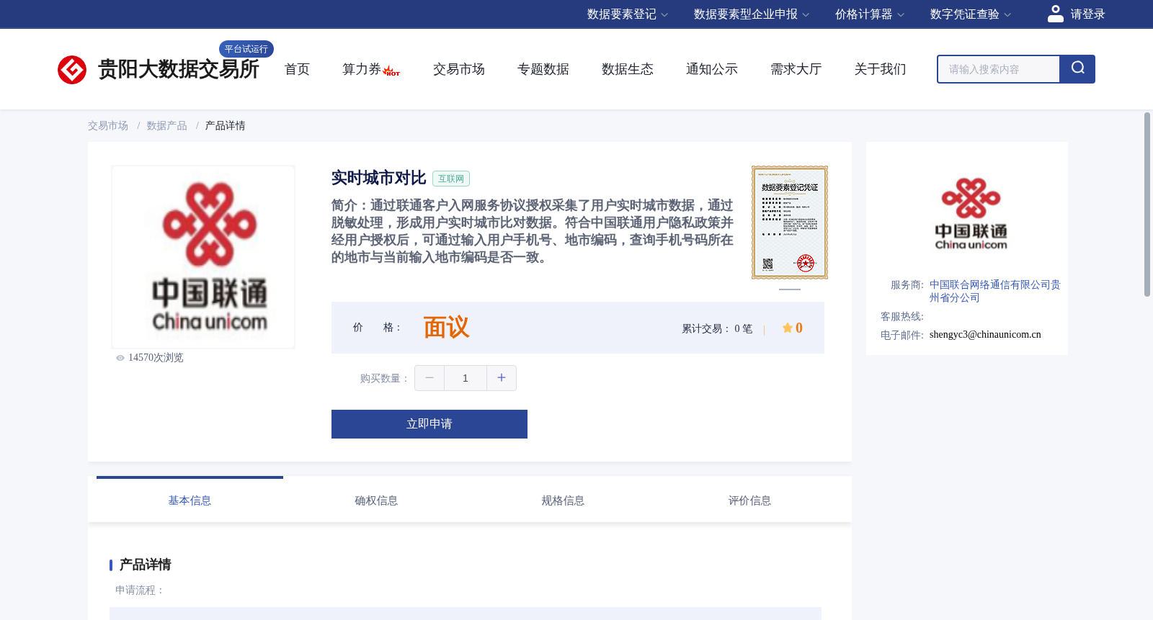The width and height of the screenshot is (1153, 620).
Task: Click the eye icon beside view count
Action: tap(120, 358)
